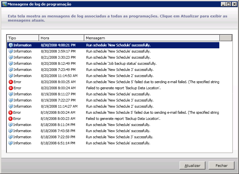Viewport: 239px width, 174px height.
Task: Sort log by Tipo column header
Action: point(23,38)
